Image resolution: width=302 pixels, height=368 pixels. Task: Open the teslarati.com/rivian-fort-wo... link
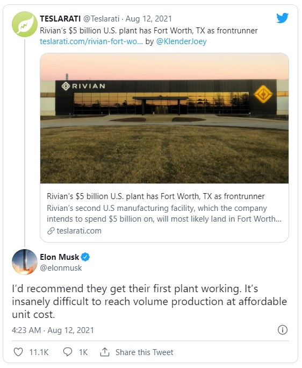point(91,41)
